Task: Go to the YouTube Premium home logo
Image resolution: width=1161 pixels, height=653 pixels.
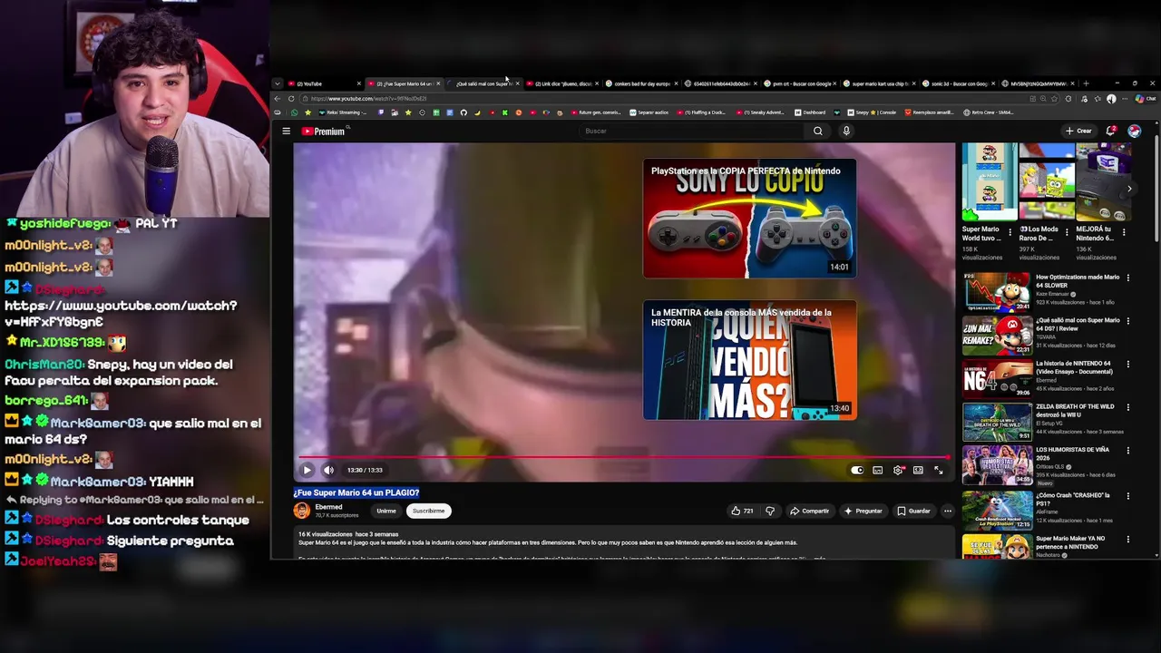Action: coord(323,132)
